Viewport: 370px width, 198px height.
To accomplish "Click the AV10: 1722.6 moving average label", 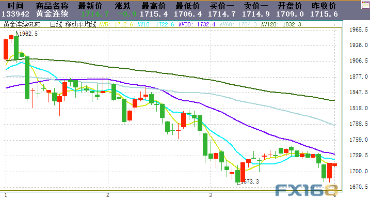I will click(x=156, y=24).
